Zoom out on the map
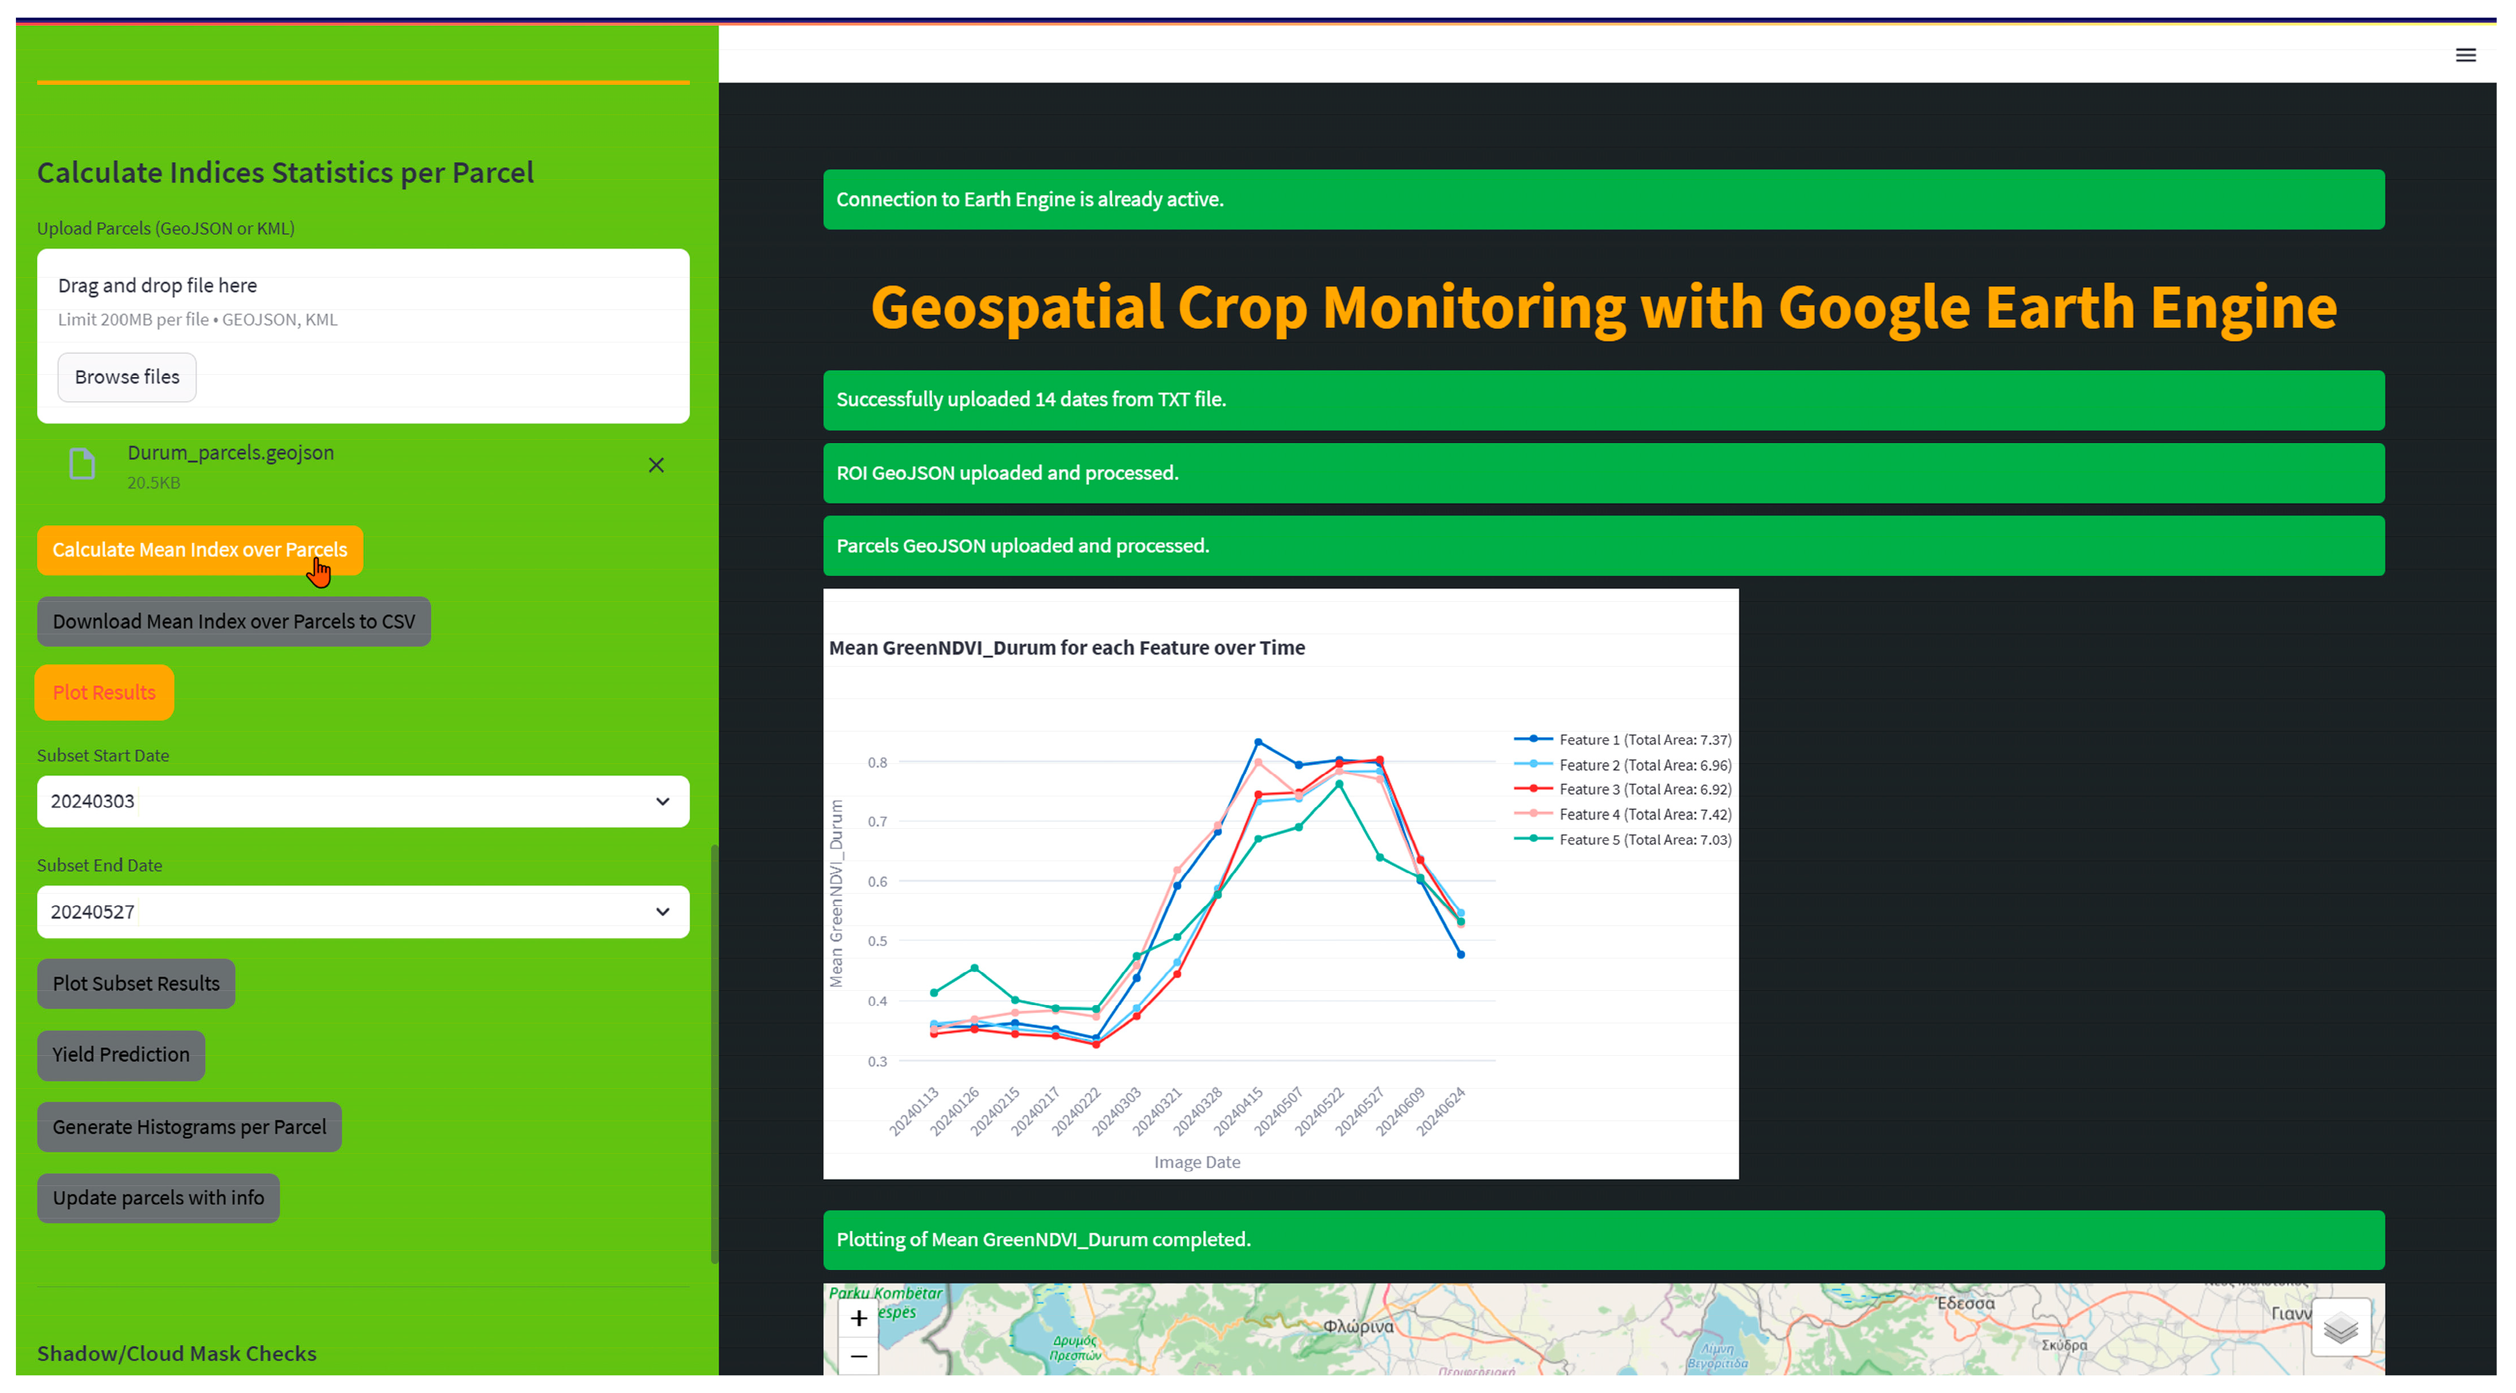Screen dimensions: 2516x1393 [x=859, y=1356]
